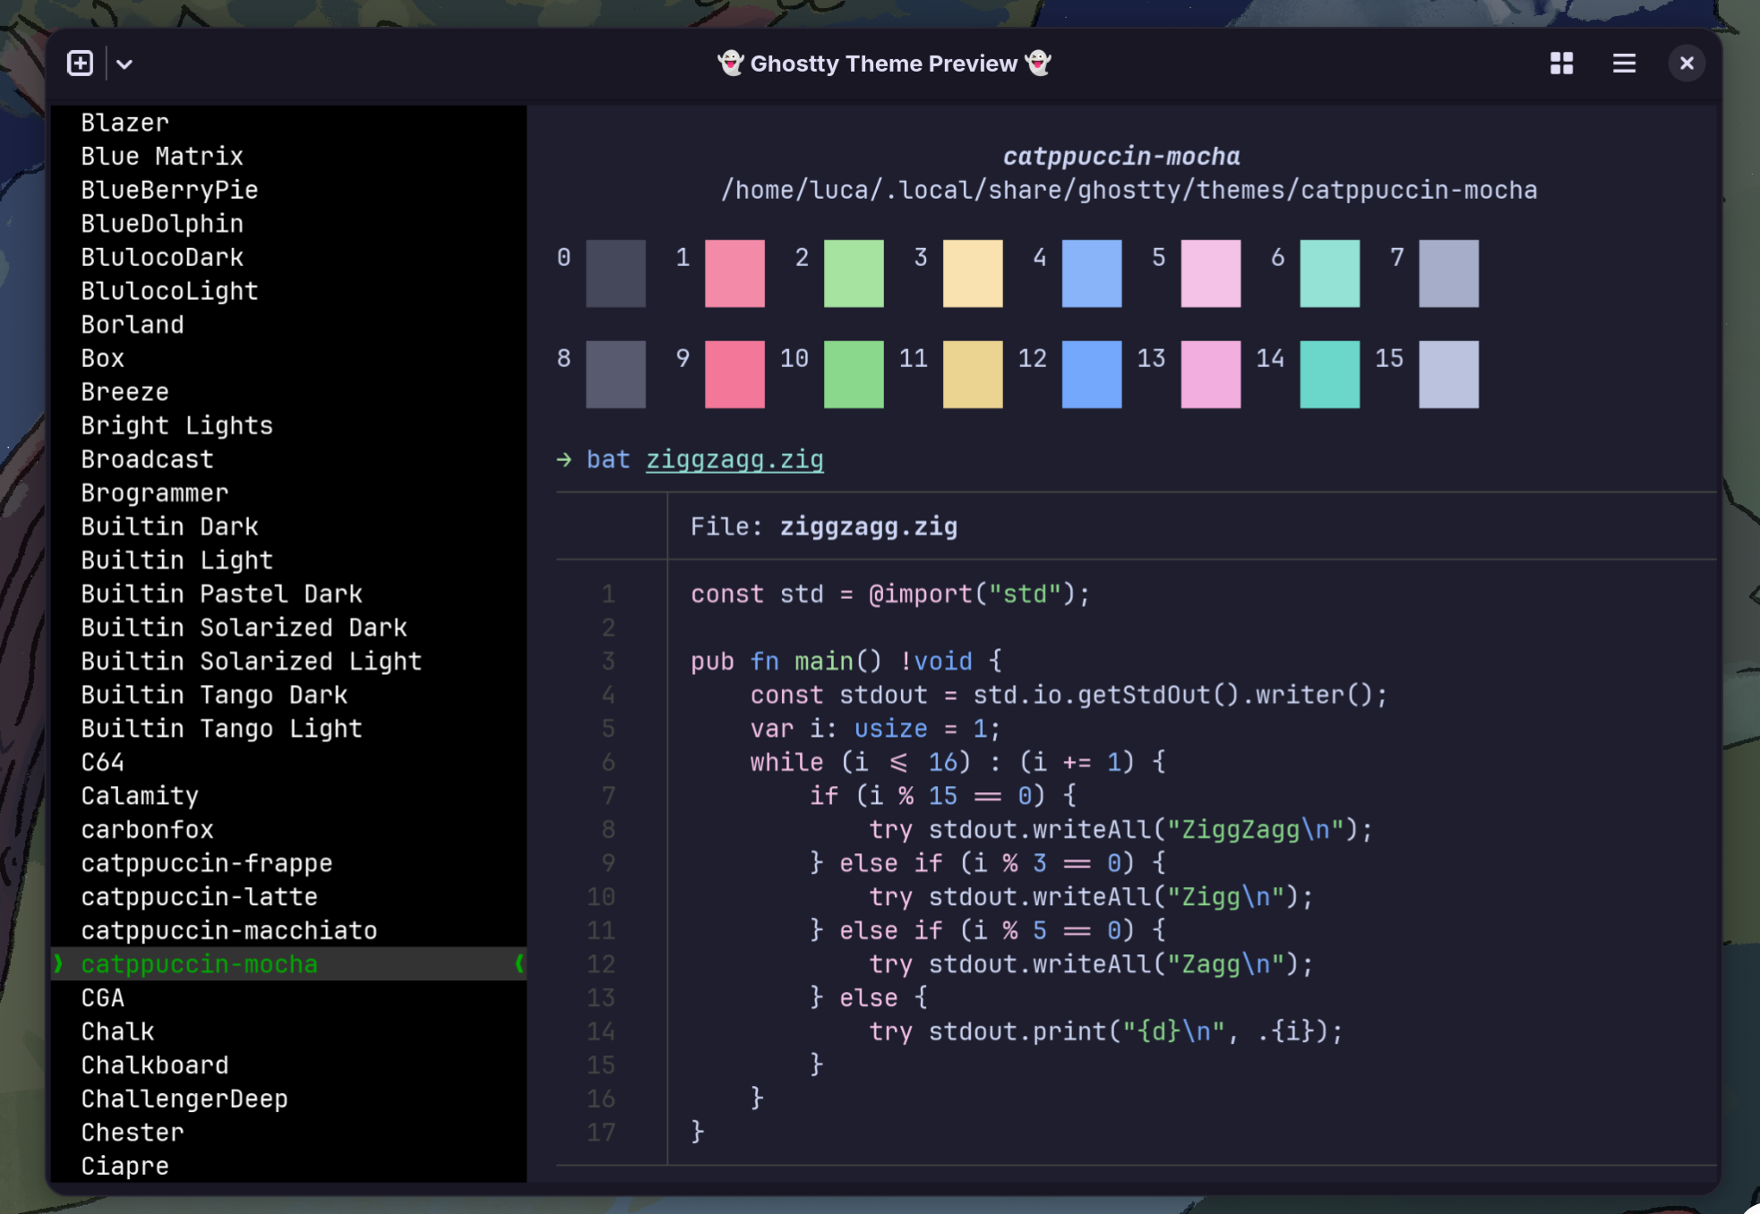Open the hamburger main menu
The width and height of the screenshot is (1760, 1214).
pyautogui.click(x=1624, y=64)
